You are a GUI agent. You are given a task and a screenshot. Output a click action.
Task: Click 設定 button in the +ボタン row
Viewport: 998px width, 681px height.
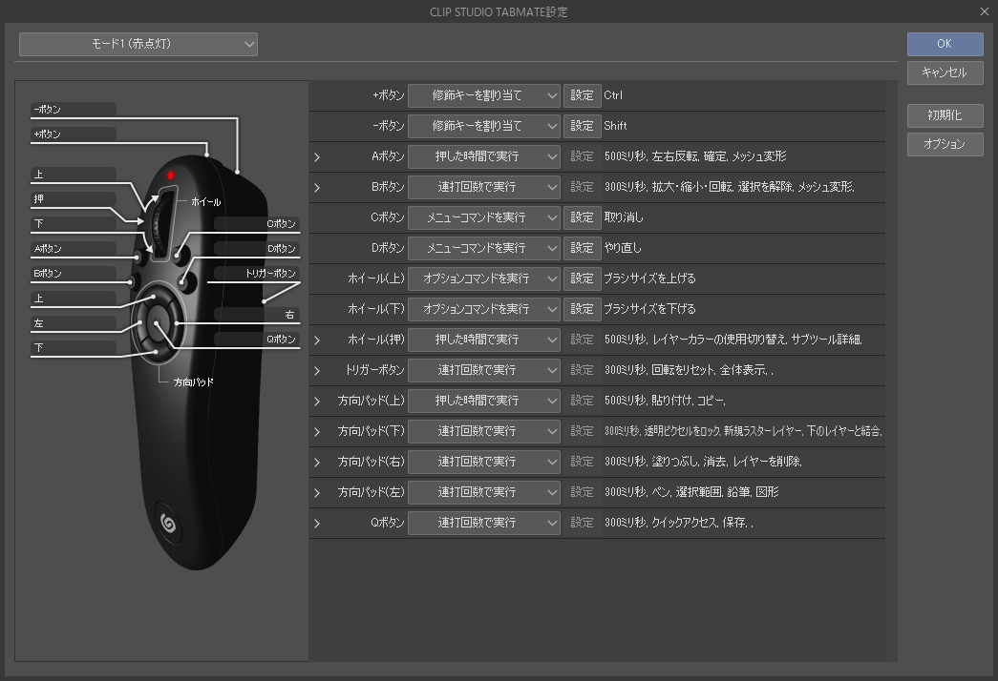[x=582, y=95]
